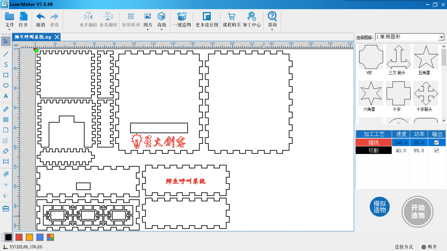The image size is (447, 251).
Task: Open the 高级 advanced dropdown
Action: [x=162, y=20]
